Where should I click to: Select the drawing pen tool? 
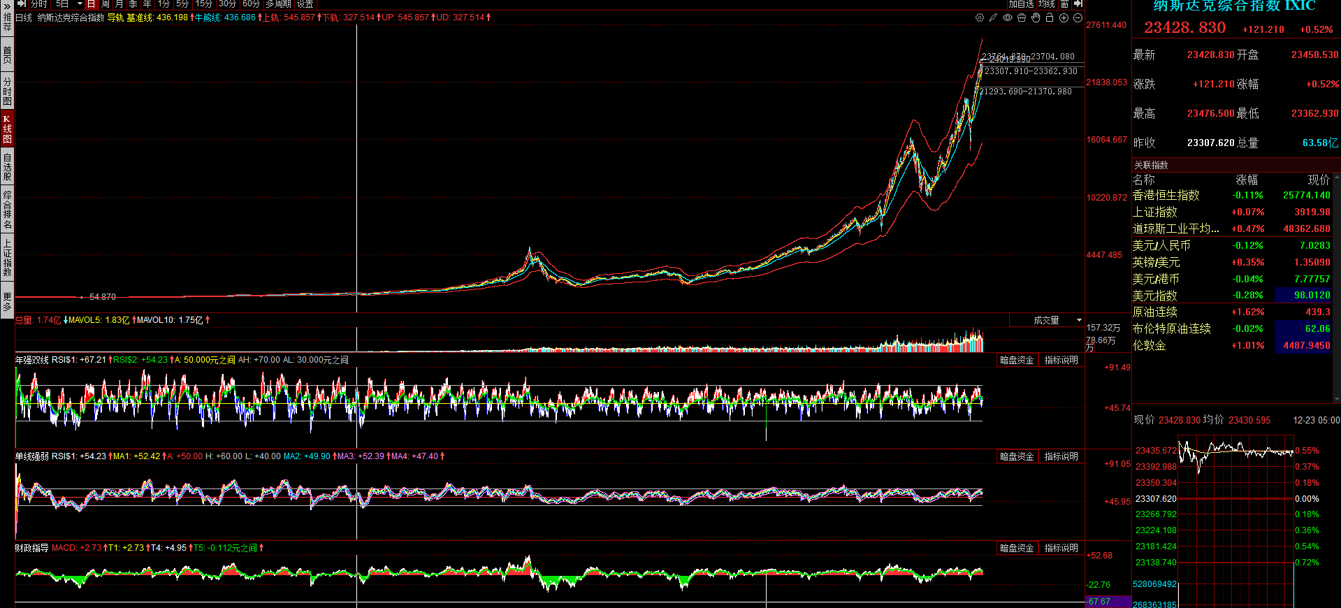point(993,17)
